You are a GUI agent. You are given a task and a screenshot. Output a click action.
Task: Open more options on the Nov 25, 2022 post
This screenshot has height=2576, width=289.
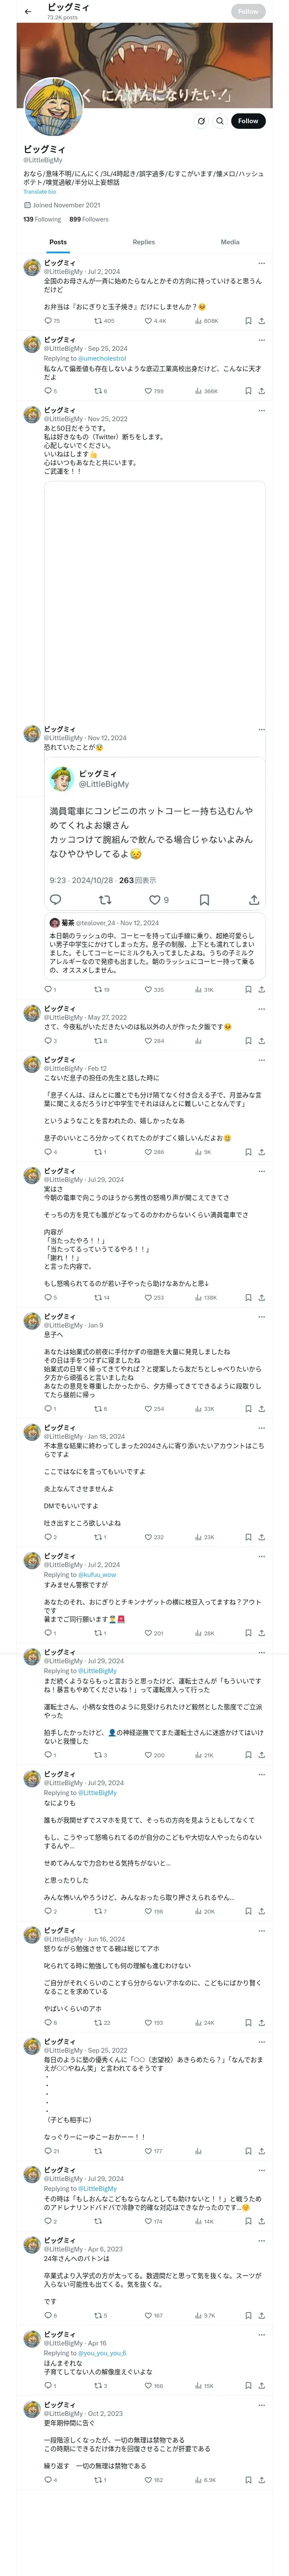point(261,410)
